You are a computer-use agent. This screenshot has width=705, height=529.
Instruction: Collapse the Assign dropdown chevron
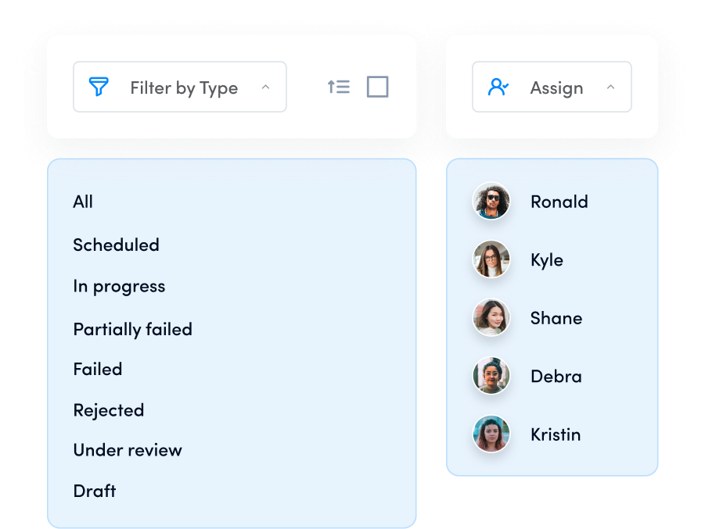(610, 87)
